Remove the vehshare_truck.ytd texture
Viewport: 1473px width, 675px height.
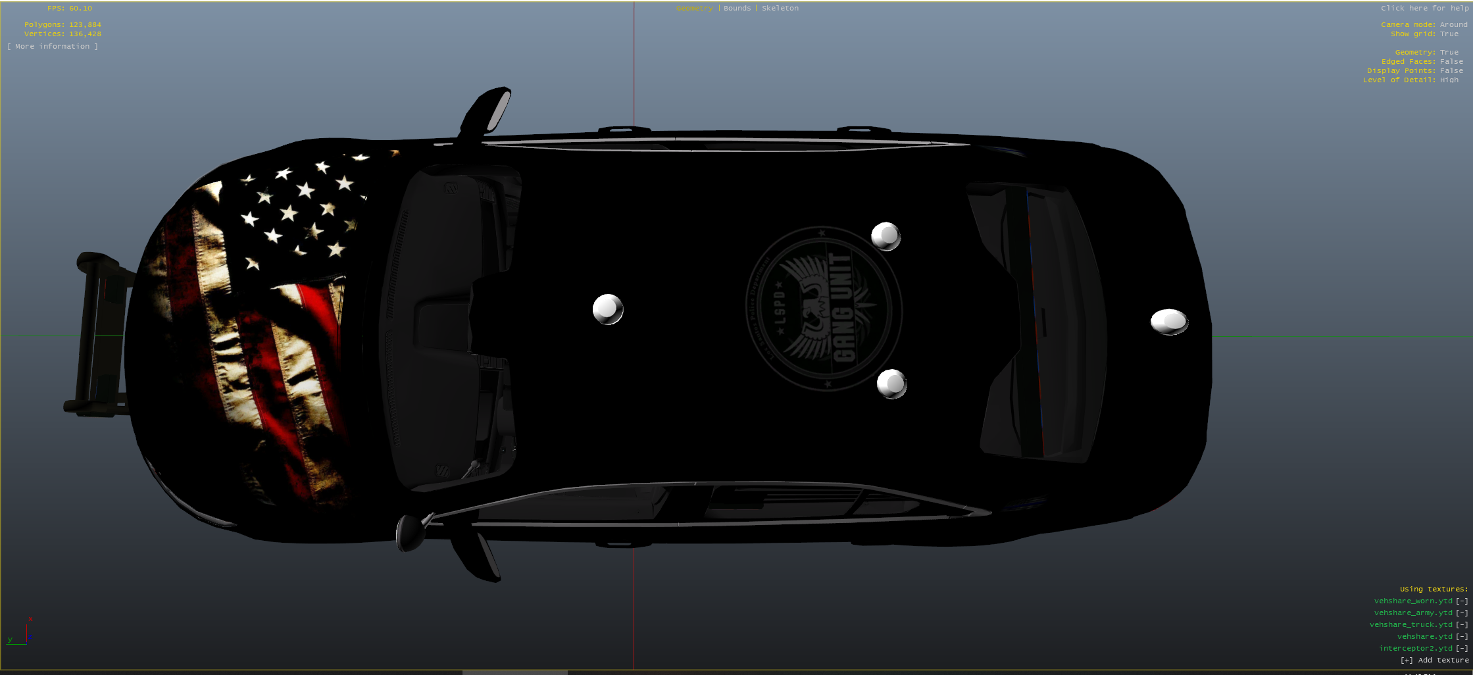(1462, 624)
